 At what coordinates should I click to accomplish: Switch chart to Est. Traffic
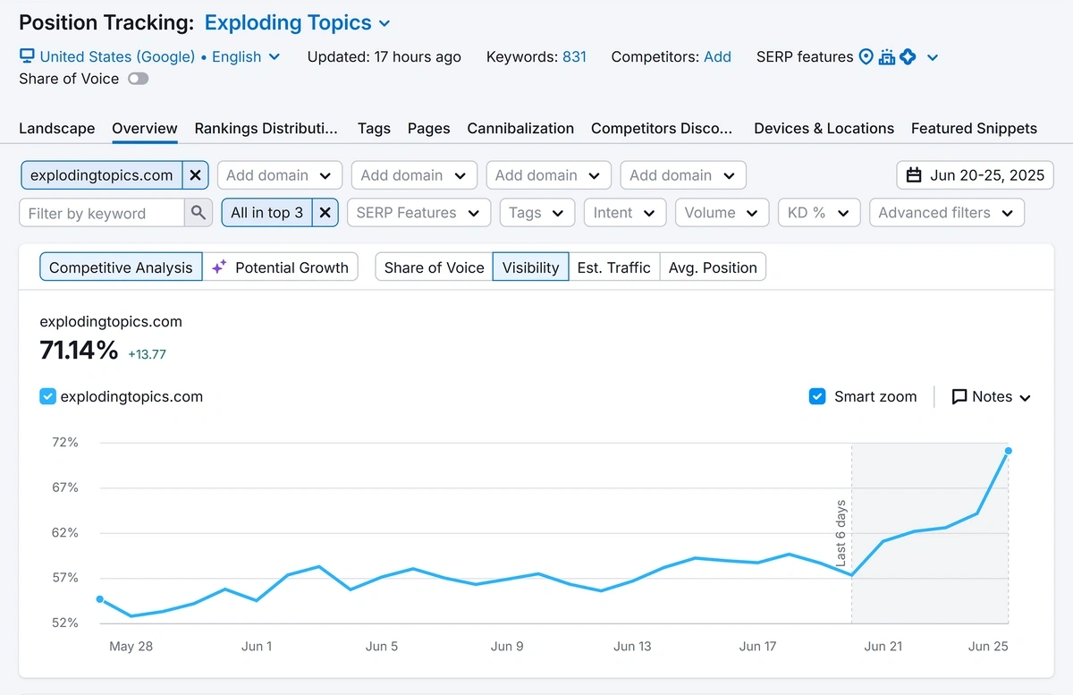614,267
